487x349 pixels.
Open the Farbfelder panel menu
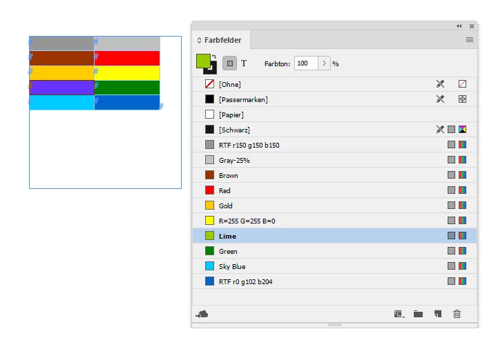[470, 40]
